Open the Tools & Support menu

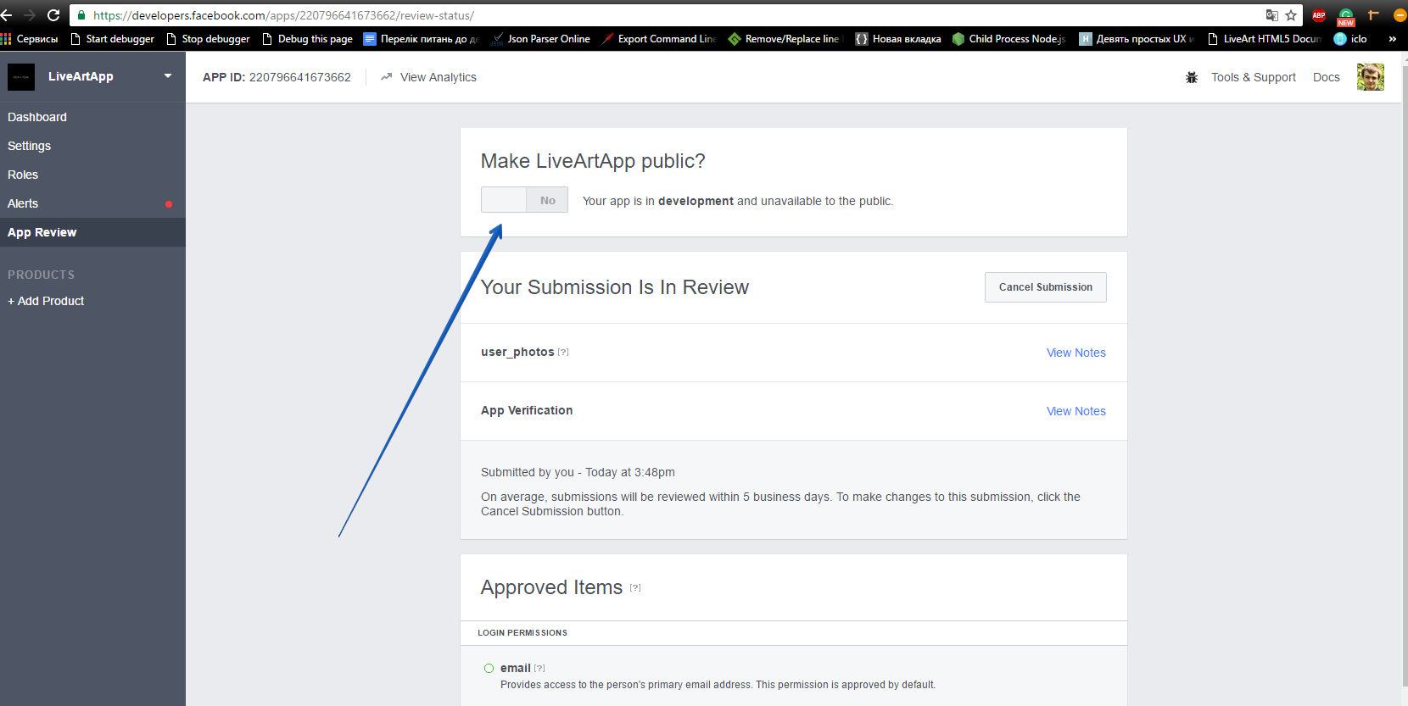pos(1253,77)
